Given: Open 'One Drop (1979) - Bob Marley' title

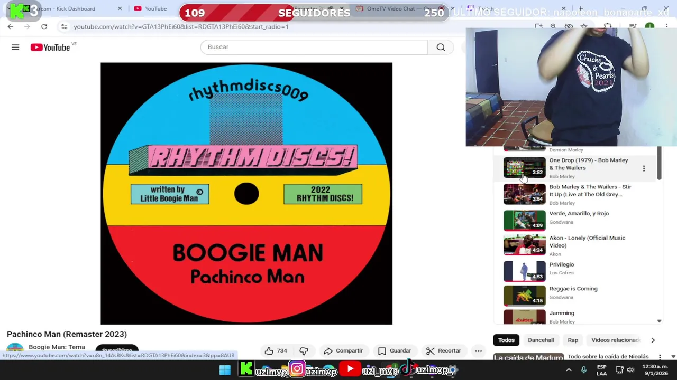Looking at the screenshot, I should [x=589, y=164].
